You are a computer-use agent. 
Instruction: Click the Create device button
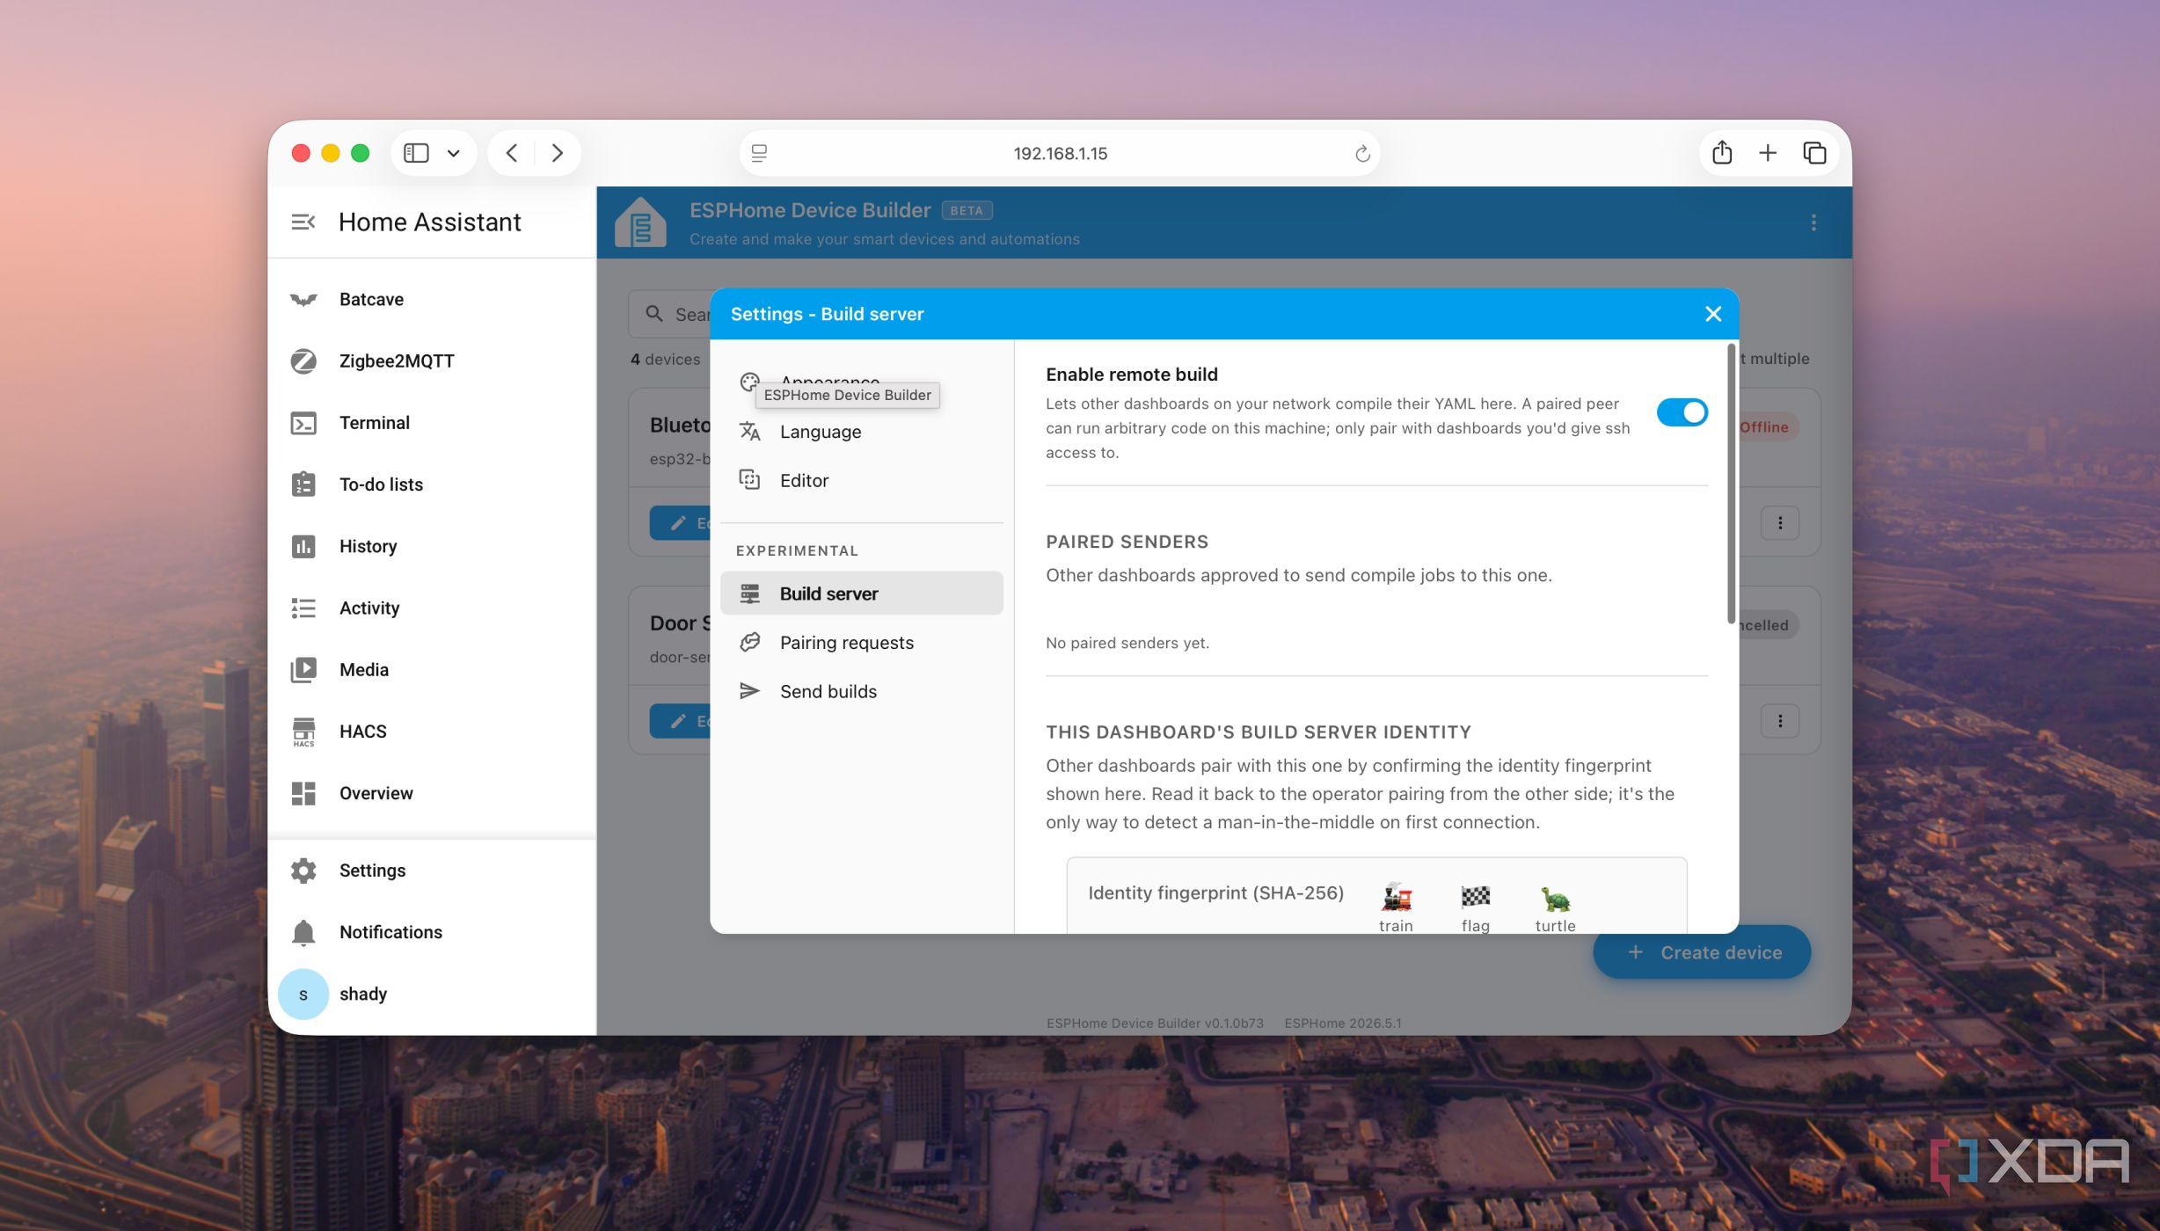coord(1702,952)
